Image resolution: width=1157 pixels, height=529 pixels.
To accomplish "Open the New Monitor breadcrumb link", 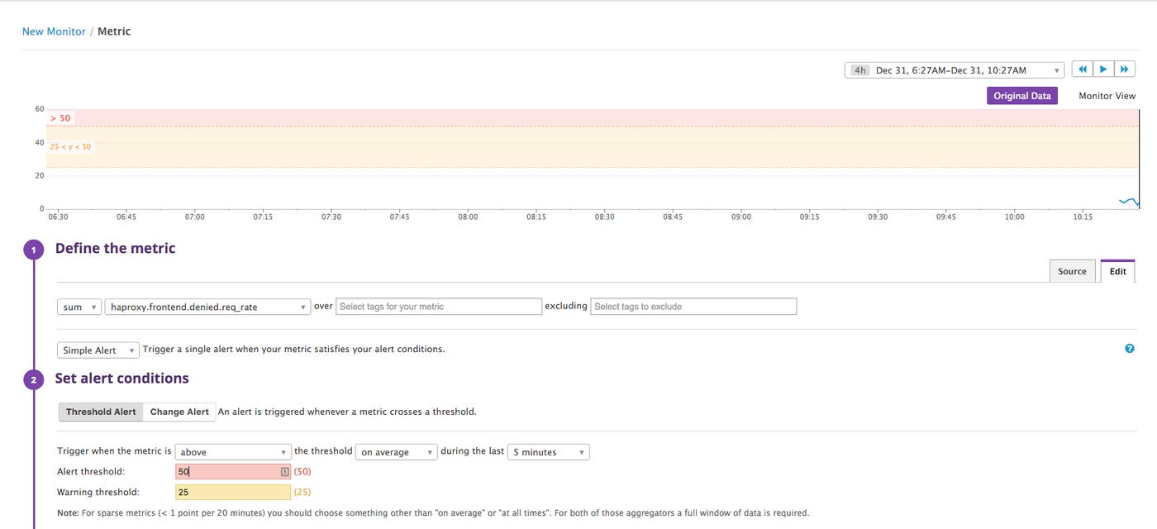I will click(53, 31).
